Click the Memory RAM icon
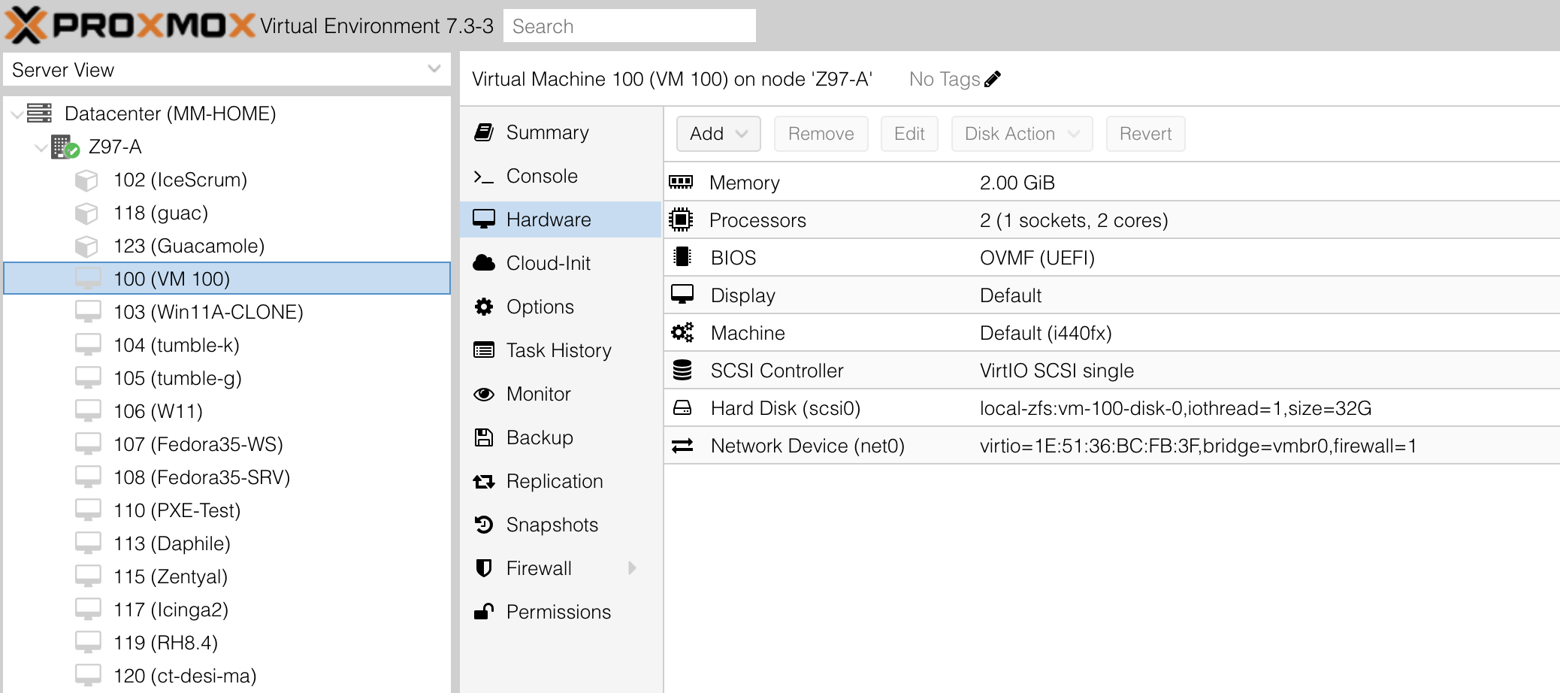 [681, 182]
